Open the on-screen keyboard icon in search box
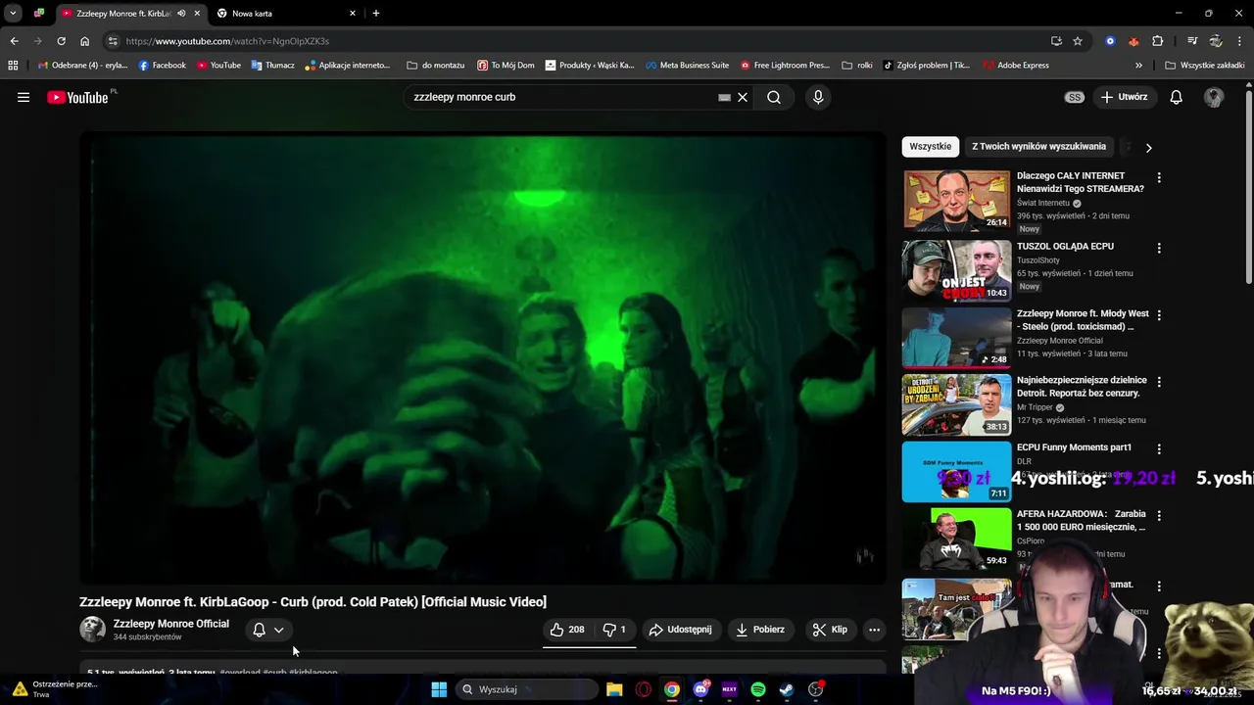This screenshot has width=1254, height=705. [724, 97]
